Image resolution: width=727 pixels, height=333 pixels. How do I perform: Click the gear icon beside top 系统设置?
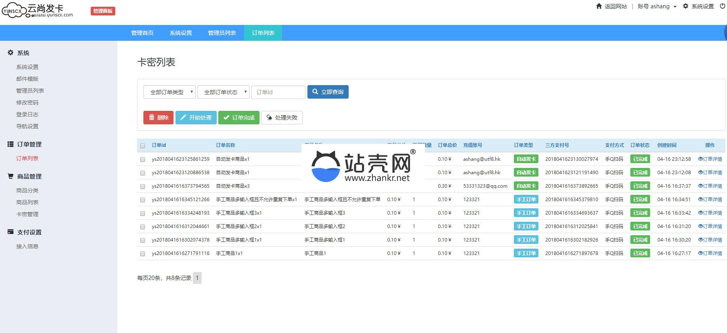(685, 6)
